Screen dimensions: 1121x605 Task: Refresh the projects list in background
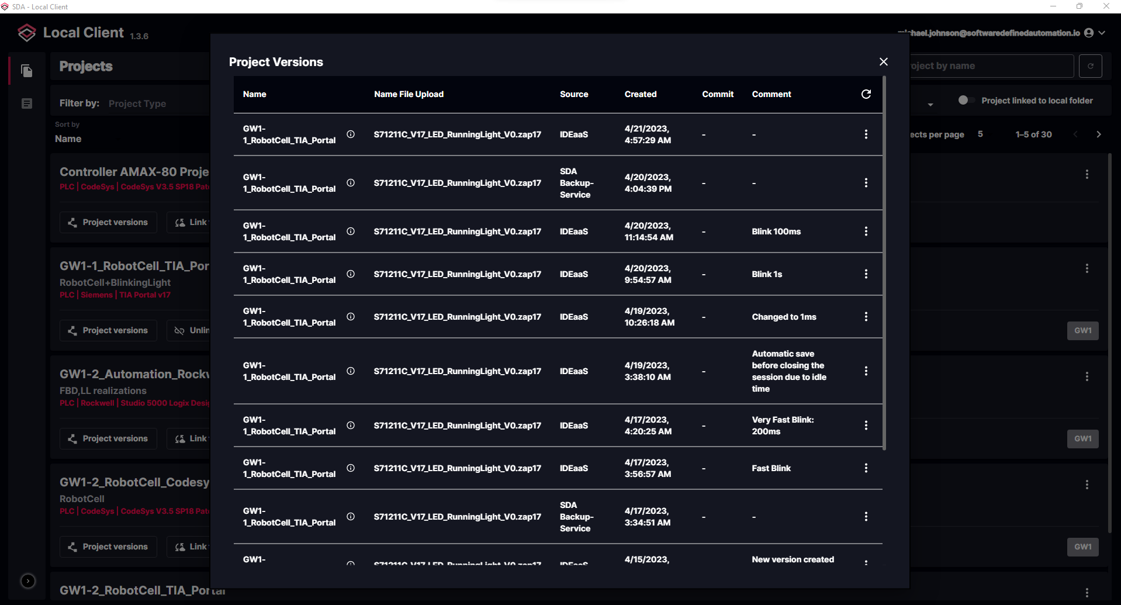[x=1090, y=66]
